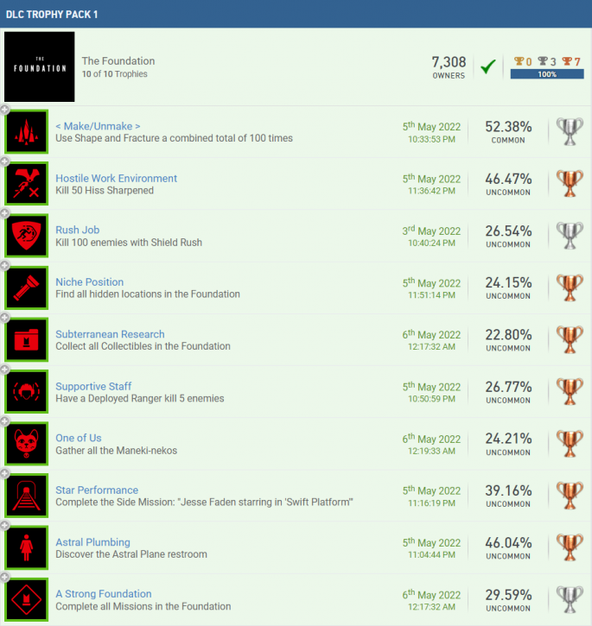Image resolution: width=592 pixels, height=626 pixels.
Task: Click the Subterranean Research folder icon
Action: 27,339
